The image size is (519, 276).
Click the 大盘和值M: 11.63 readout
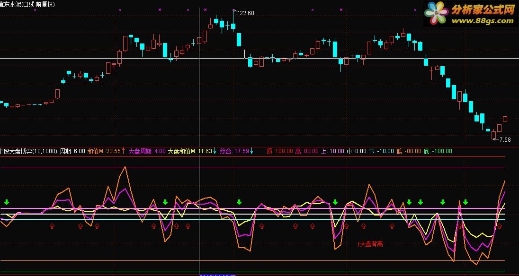point(192,151)
